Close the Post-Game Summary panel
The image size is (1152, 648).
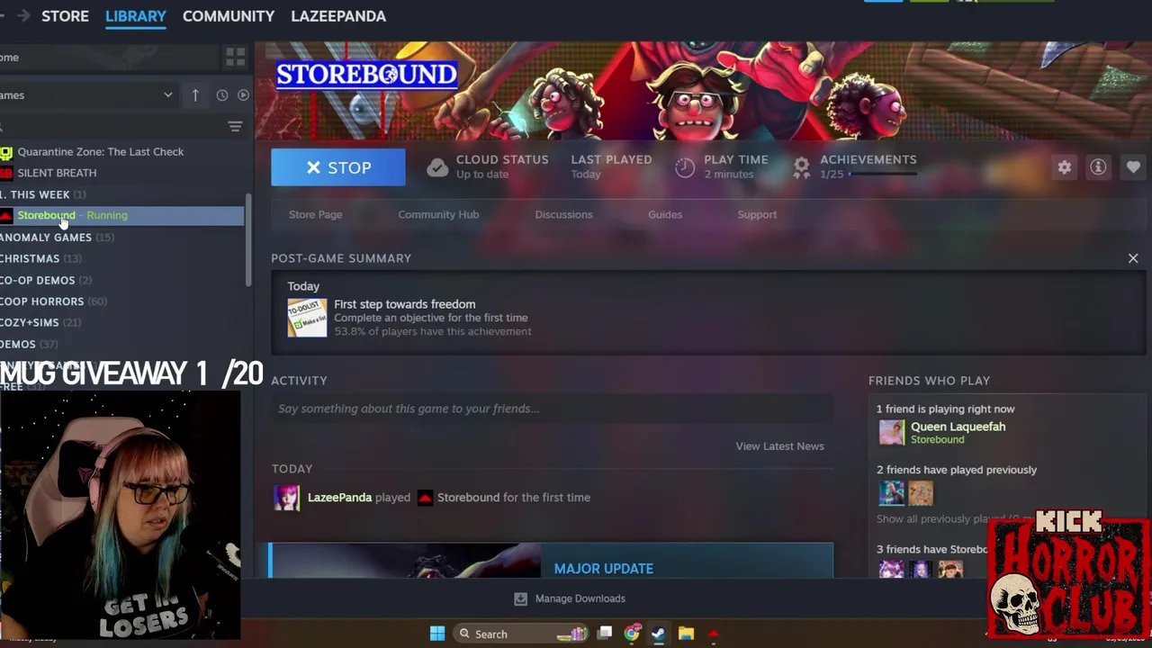(x=1133, y=258)
